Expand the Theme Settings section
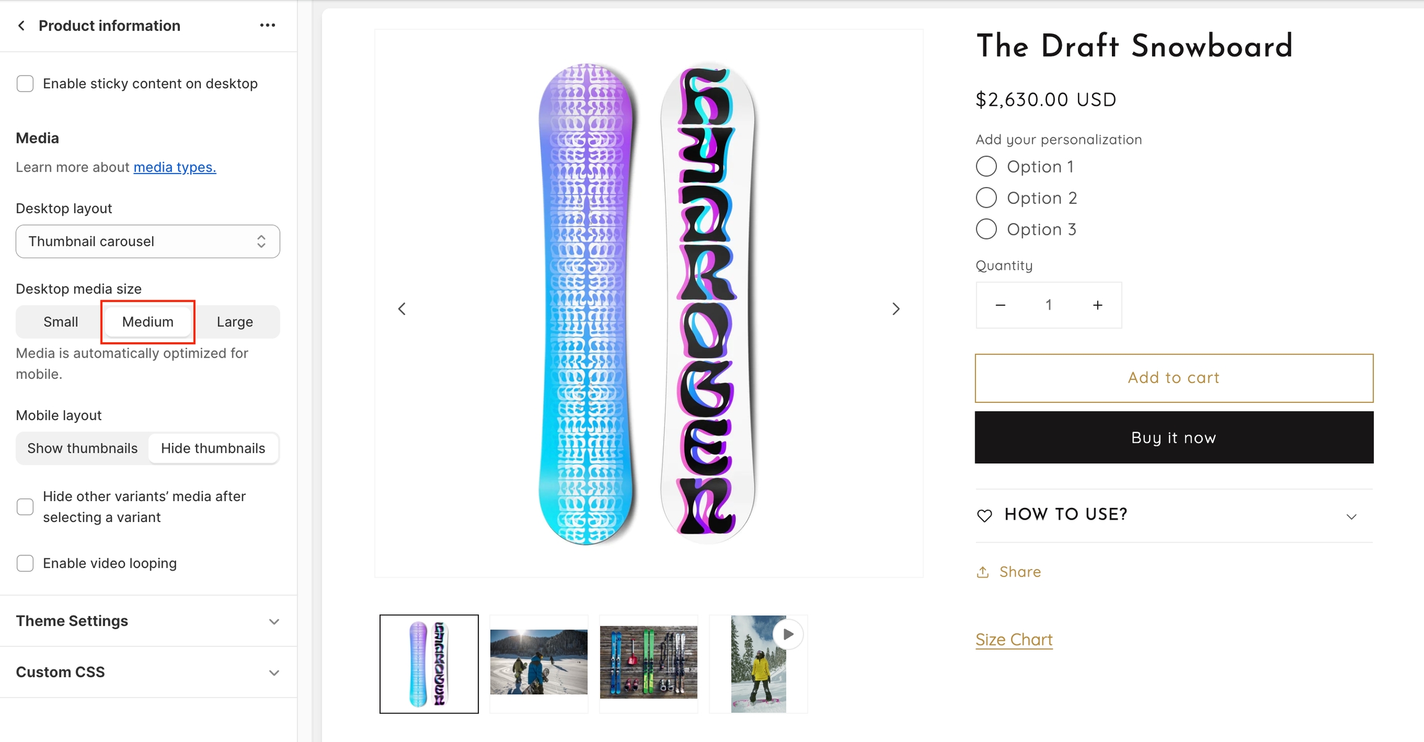The width and height of the screenshot is (1424, 742). pos(148,621)
